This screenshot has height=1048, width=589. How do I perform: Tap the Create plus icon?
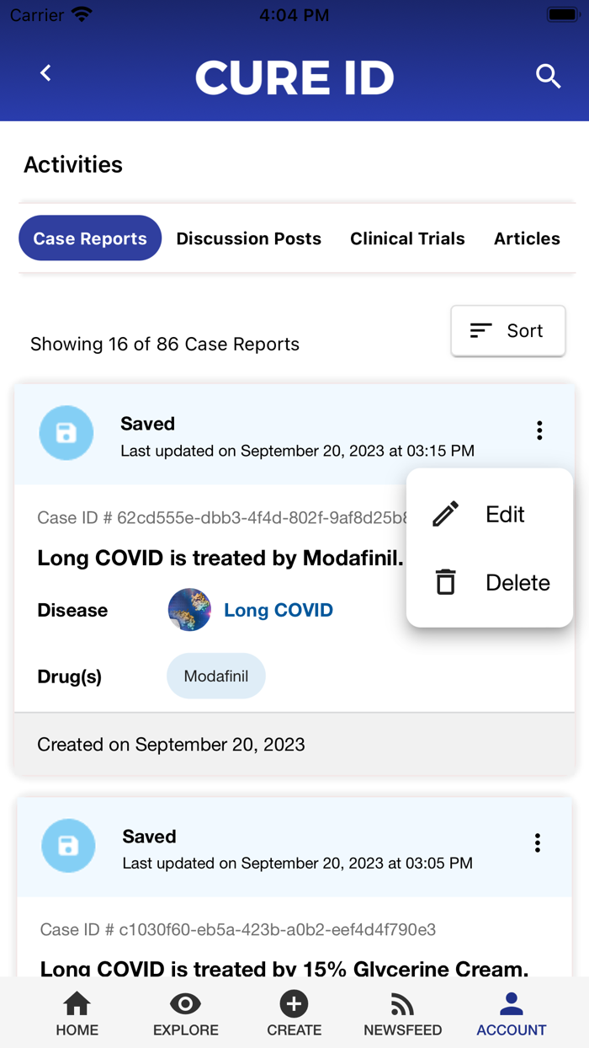pos(294,1004)
